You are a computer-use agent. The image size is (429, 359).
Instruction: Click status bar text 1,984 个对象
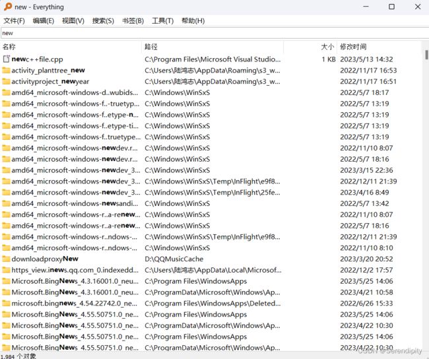pyautogui.click(x=18, y=356)
